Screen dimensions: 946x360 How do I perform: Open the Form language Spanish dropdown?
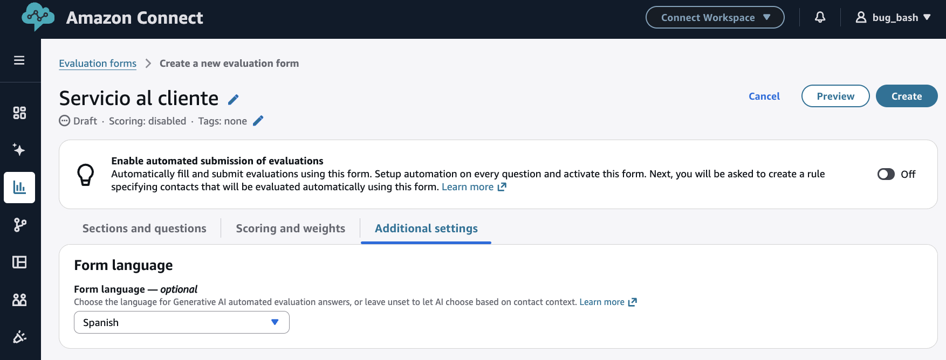click(x=181, y=322)
